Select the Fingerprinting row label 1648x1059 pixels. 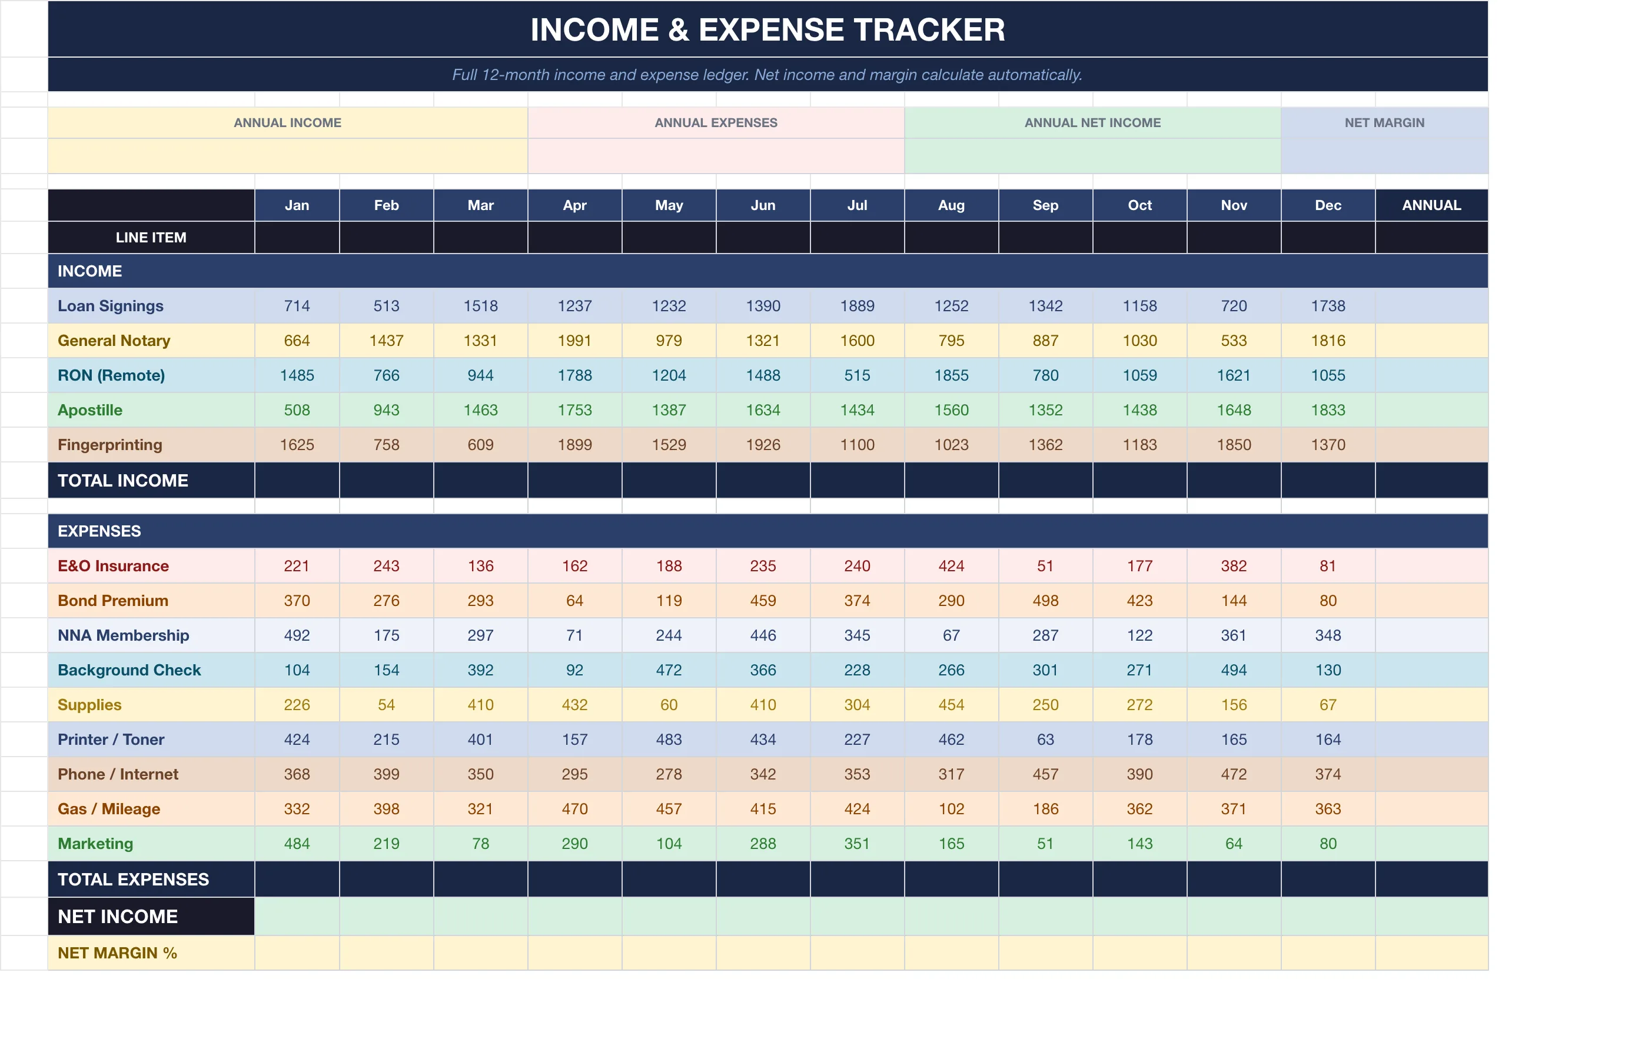pyautogui.click(x=151, y=445)
